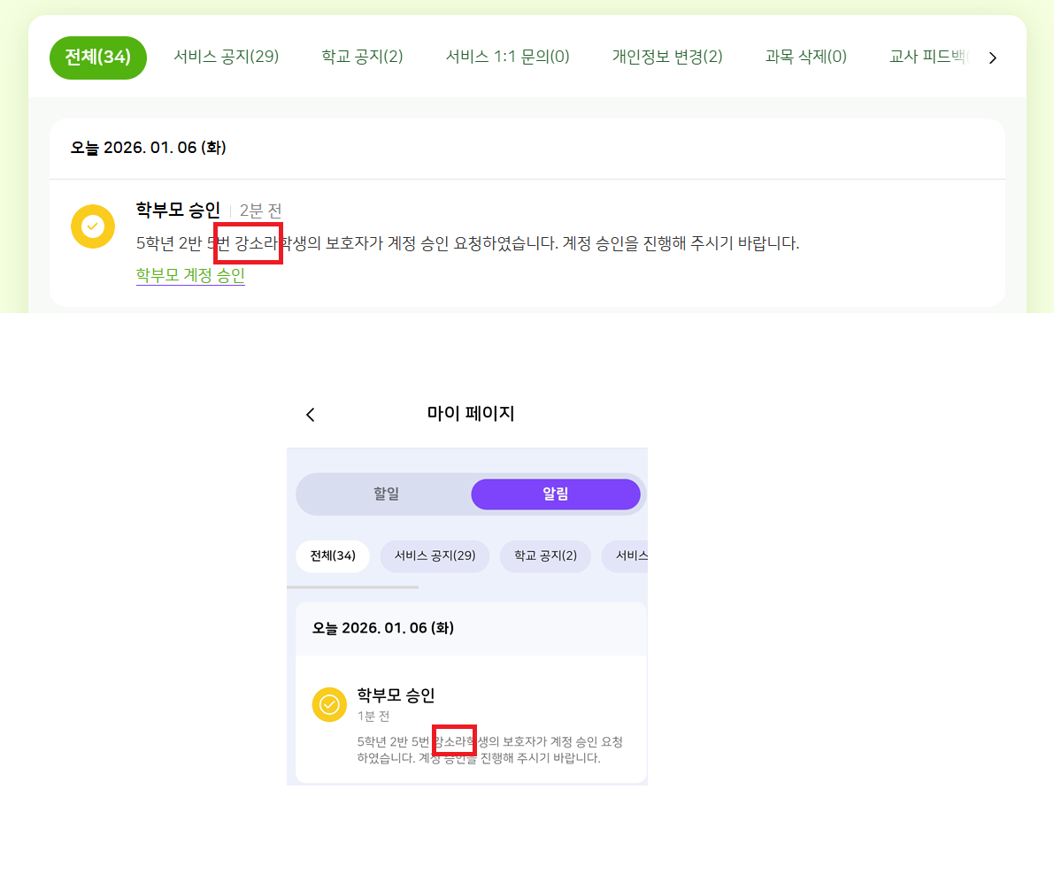Click the horizontal scroll bar under the mobile chips
Screen dimensions: 1054x874
pos(353,586)
